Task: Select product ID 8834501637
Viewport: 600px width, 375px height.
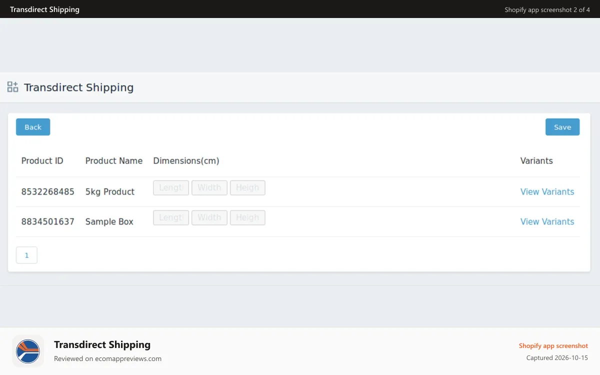Action: 48,221
